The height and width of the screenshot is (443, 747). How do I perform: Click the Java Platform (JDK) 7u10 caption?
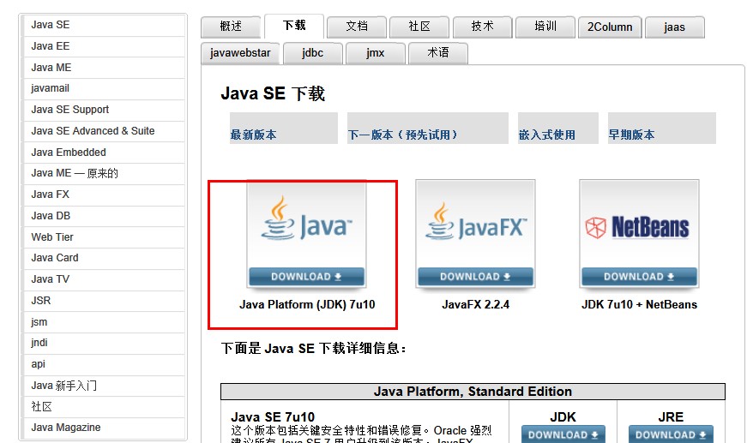[307, 304]
